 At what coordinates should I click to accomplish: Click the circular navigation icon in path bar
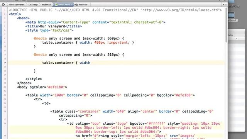tap(3, 5)
